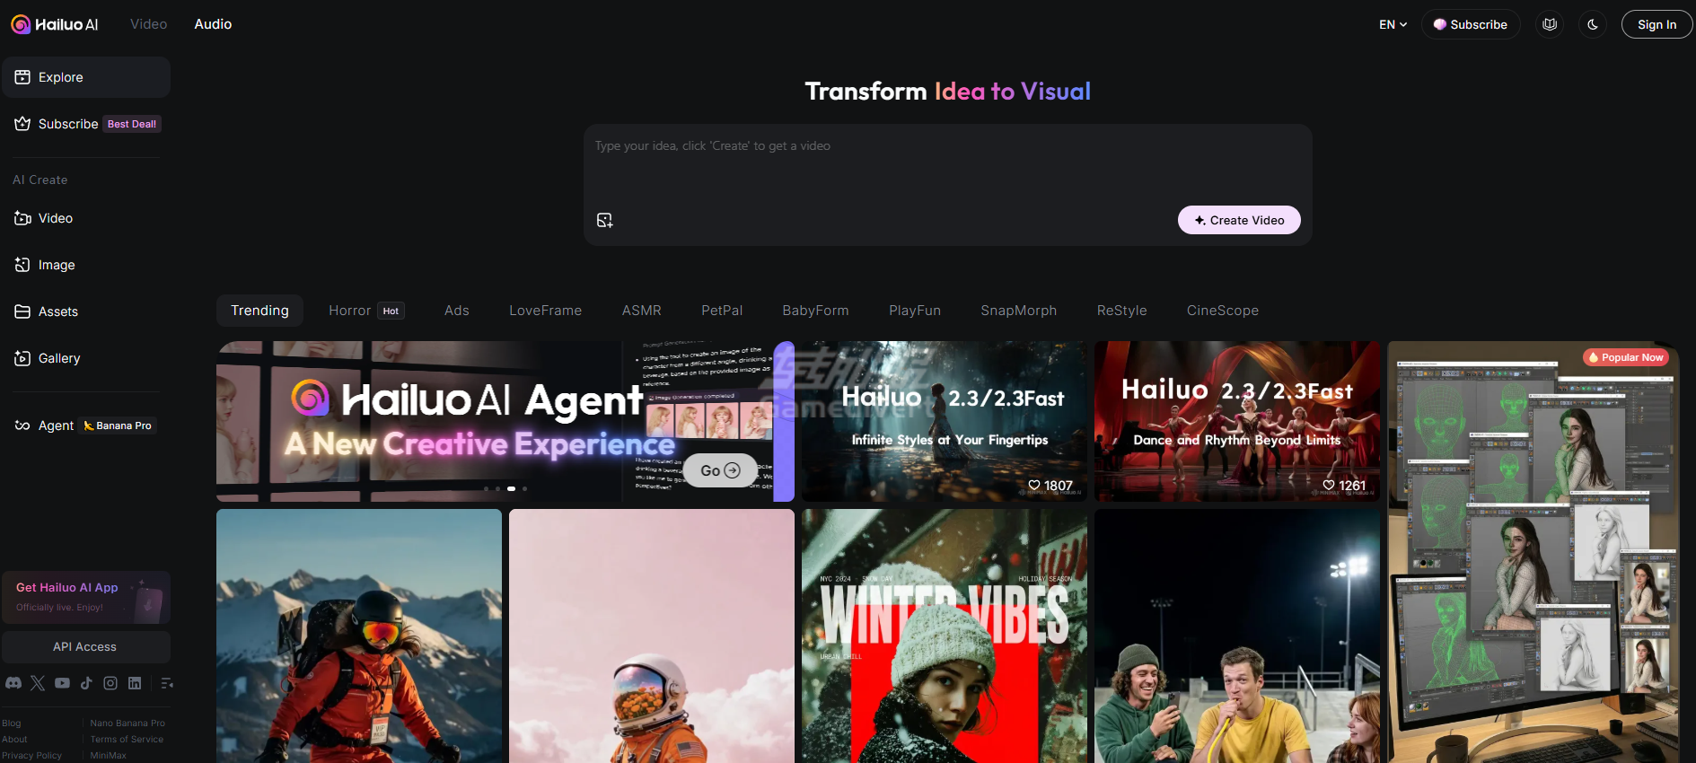Switch to the Video tab in the header
1696x763 pixels.
148,24
